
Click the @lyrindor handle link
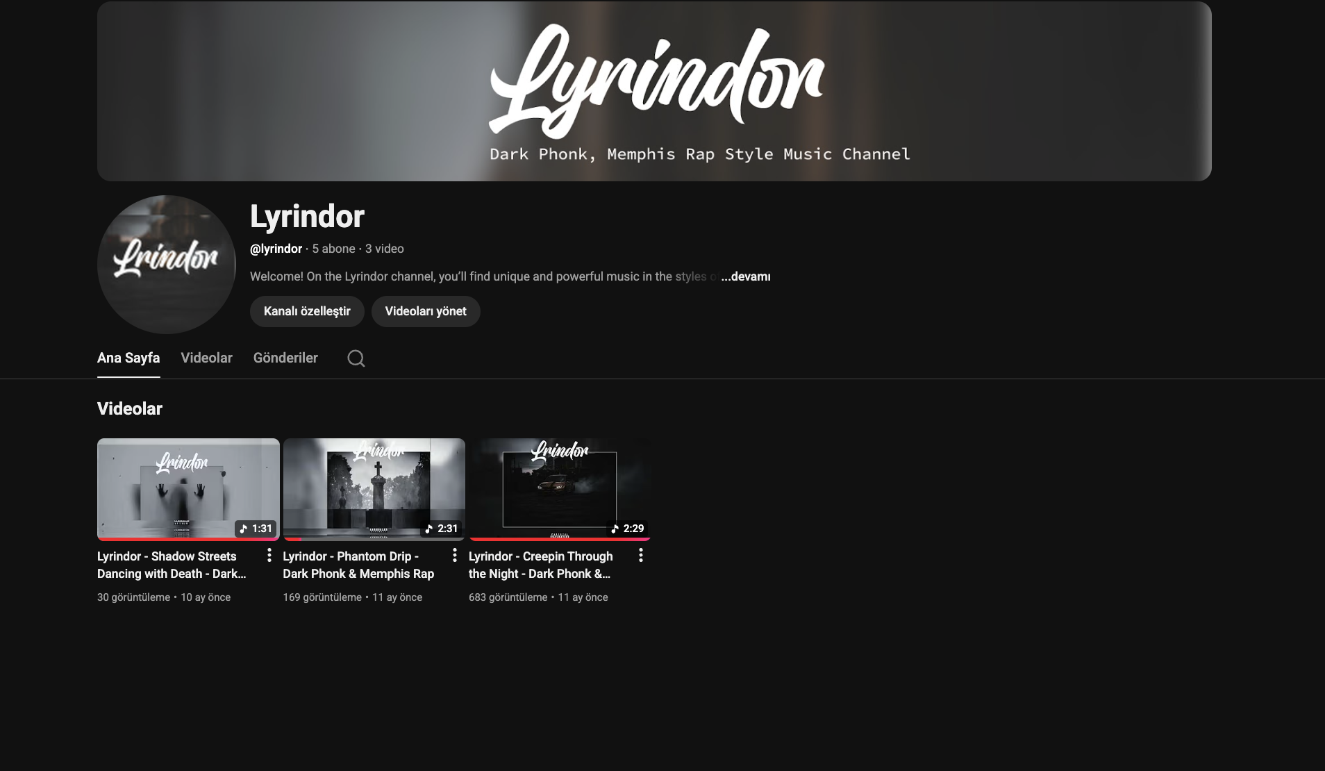[x=276, y=248]
